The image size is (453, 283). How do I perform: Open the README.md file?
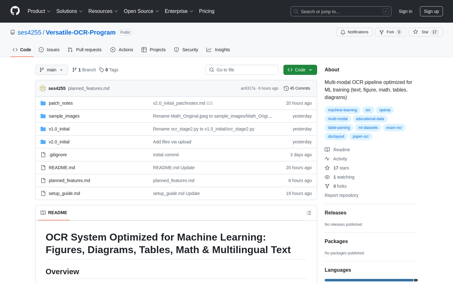[x=62, y=168]
